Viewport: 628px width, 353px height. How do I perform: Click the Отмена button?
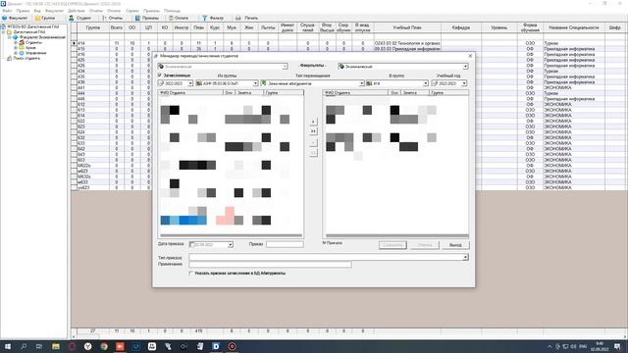point(425,245)
